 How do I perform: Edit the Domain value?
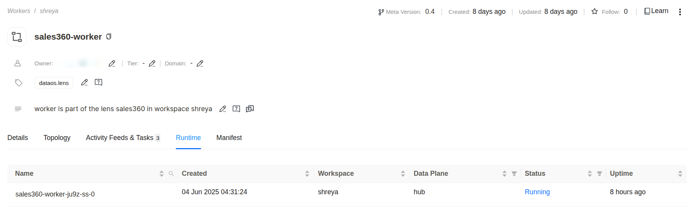coord(200,63)
